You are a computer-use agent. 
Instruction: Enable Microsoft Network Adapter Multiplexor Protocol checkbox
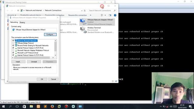tap(13, 50)
